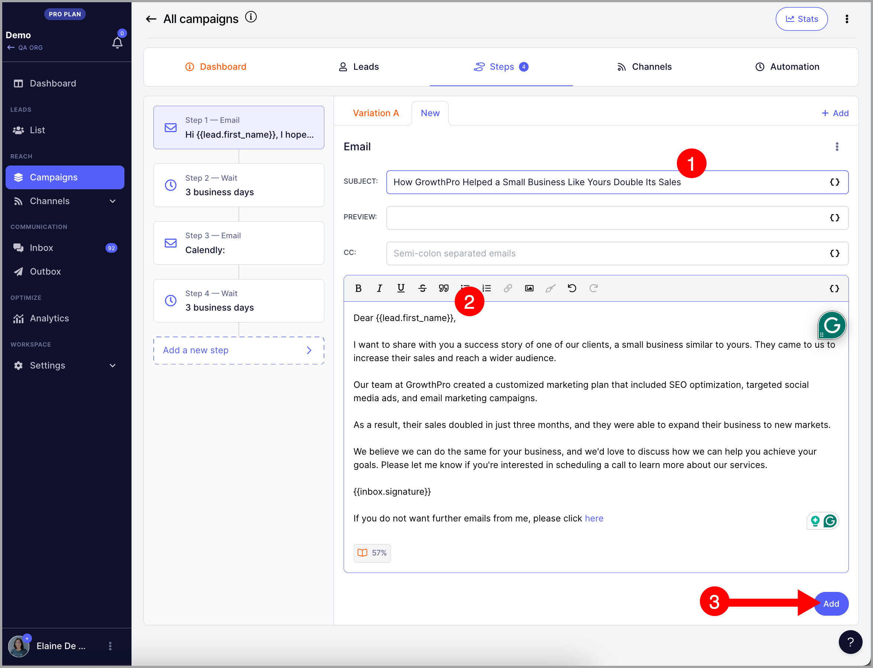Image resolution: width=873 pixels, height=668 pixels.
Task: Open leads List in sidebar
Action: [x=65, y=130]
